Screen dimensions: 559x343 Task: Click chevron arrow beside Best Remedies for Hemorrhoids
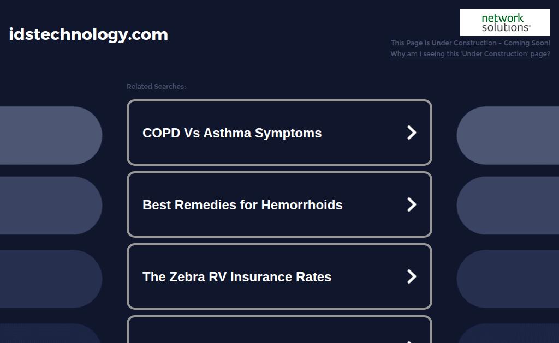click(412, 204)
